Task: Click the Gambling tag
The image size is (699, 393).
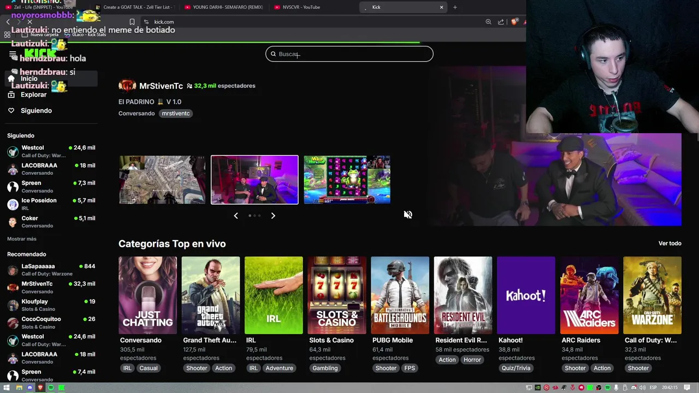Action: tap(325, 368)
